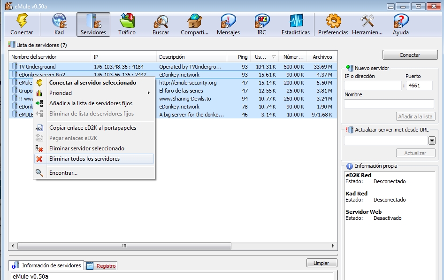Viewport: 444px width, 280px height.
Task: Click the http://emule-security.org description cell
Action: [x=188, y=83]
